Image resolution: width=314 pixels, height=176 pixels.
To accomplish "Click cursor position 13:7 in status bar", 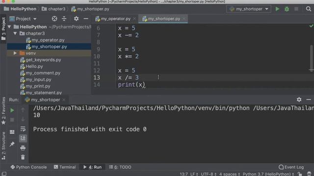I will [183, 174].
